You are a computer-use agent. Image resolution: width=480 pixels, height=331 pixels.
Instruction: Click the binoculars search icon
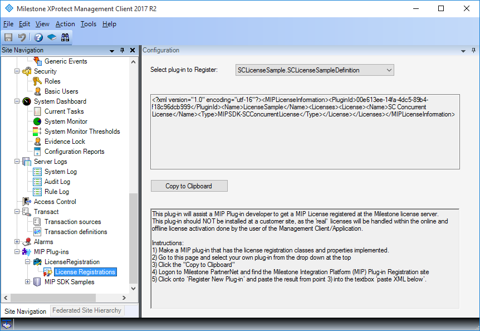click(x=65, y=37)
